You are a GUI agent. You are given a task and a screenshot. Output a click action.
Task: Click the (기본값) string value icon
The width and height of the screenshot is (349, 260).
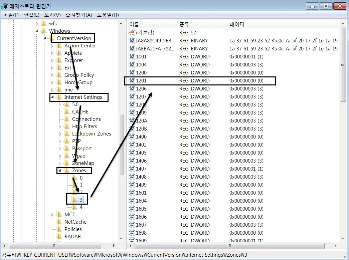[x=132, y=32]
